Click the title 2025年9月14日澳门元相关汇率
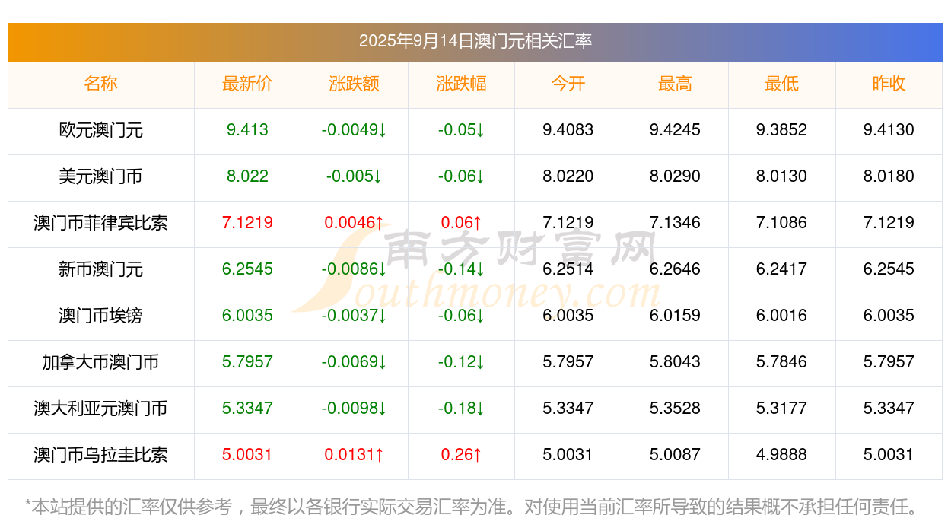Image resolution: width=951 pixels, height=531 pixels. pyautogui.click(x=475, y=41)
